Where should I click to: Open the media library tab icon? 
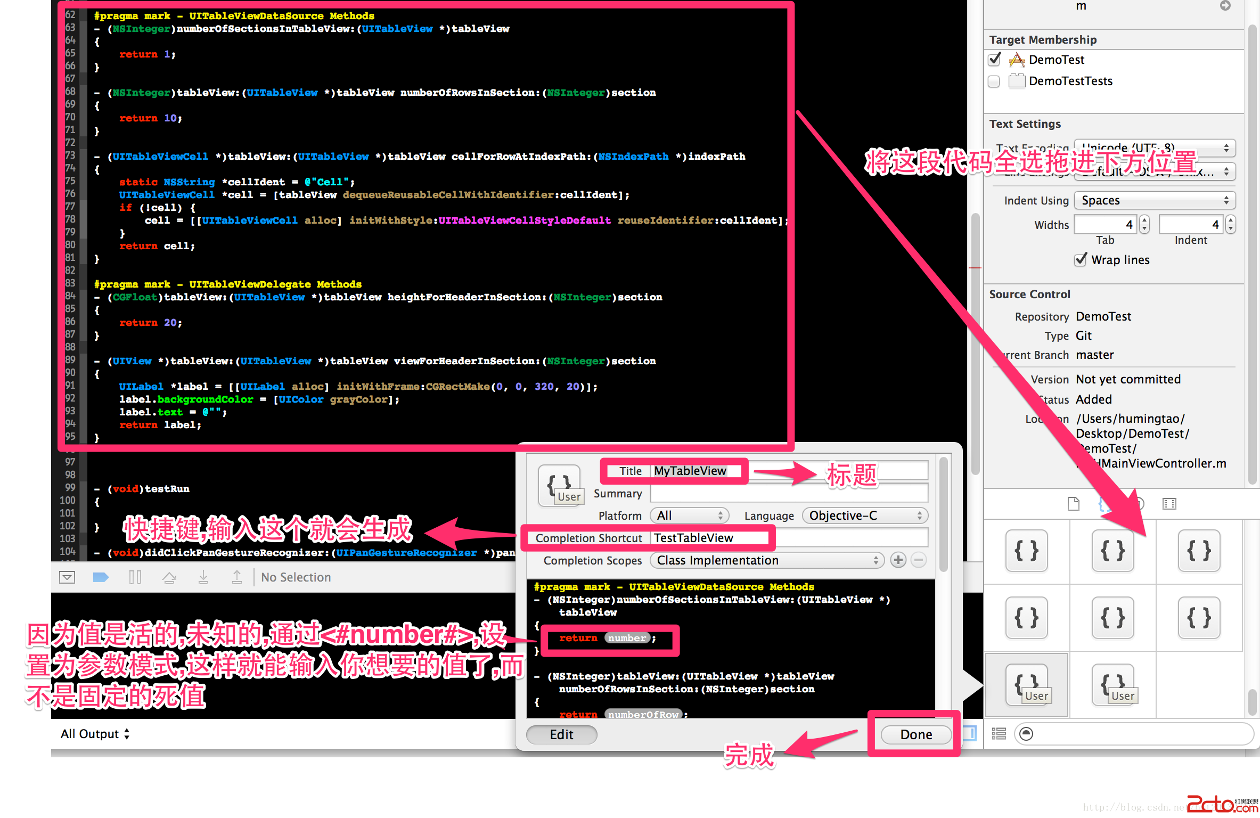pos(1169,504)
